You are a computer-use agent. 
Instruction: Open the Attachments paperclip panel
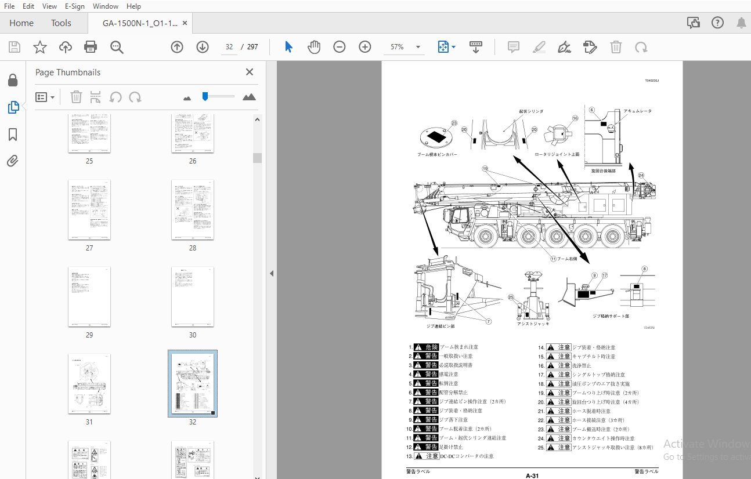[x=13, y=161]
